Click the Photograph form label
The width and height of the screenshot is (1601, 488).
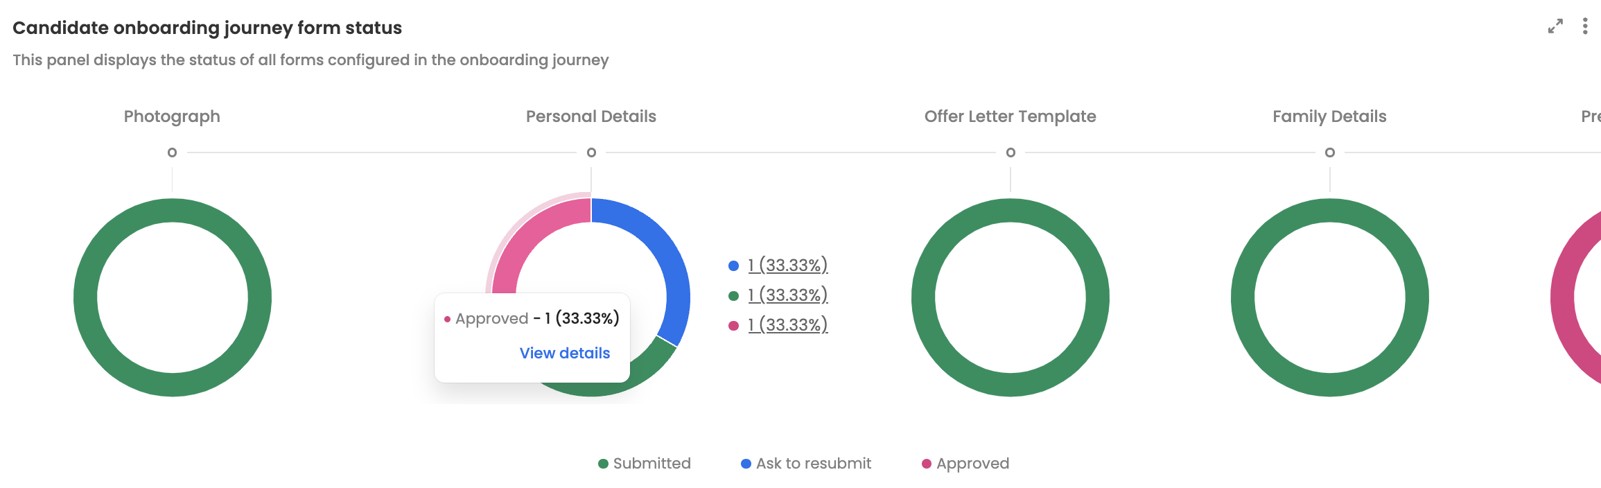click(172, 116)
